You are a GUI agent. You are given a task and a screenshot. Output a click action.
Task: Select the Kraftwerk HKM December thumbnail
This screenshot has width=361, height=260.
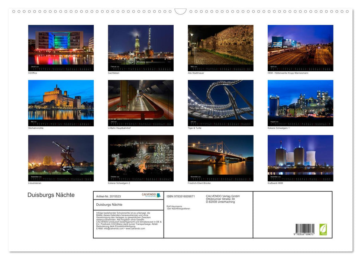click(x=300, y=157)
